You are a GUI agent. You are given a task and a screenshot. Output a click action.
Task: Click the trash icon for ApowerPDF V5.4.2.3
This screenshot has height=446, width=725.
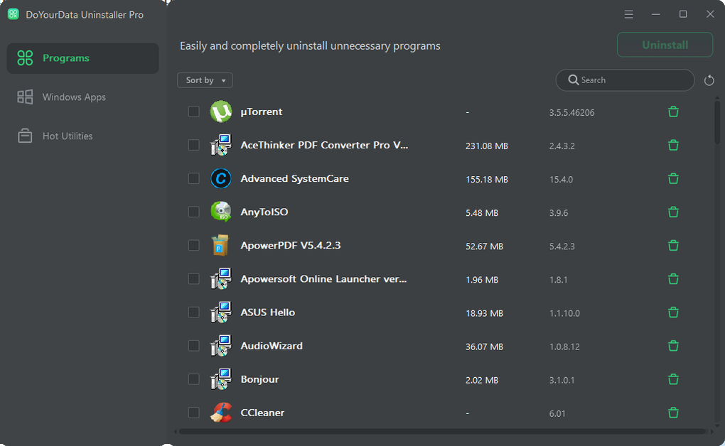point(673,246)
